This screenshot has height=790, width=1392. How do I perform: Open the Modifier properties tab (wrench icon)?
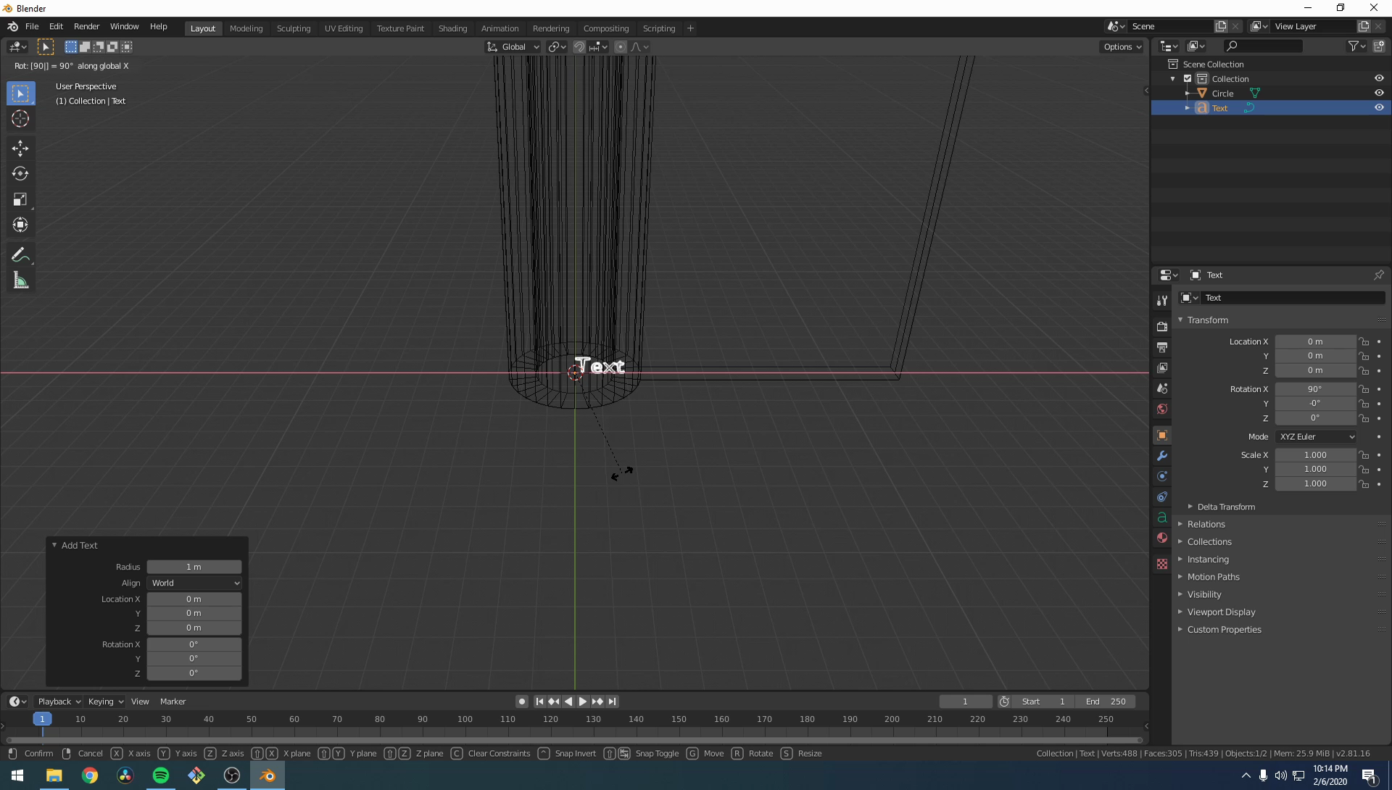[x=1162, y=456]
